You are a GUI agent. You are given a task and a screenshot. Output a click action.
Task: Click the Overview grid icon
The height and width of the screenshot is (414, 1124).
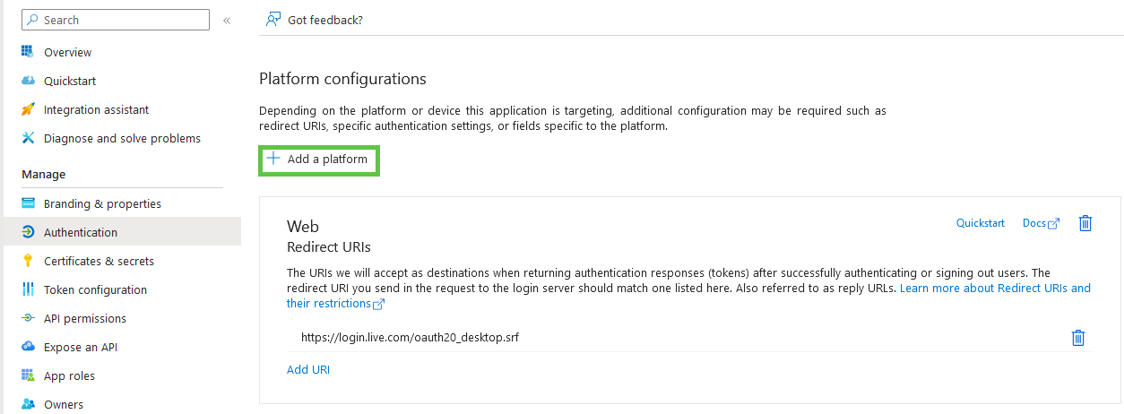28,52
